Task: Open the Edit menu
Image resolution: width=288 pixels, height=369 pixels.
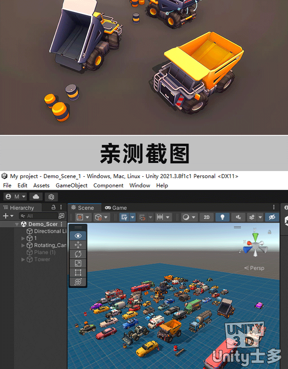Action: tap(22, 185)
